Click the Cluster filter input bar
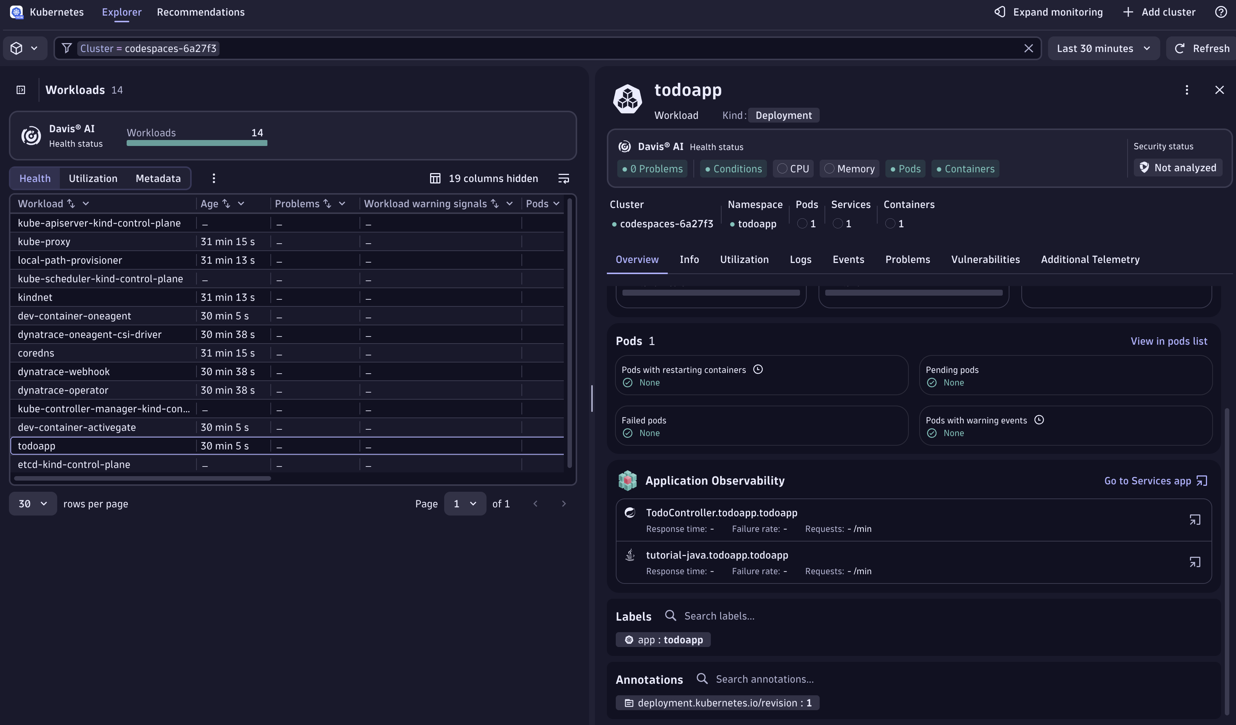1236x725 pixels. [x=547, y=48]
